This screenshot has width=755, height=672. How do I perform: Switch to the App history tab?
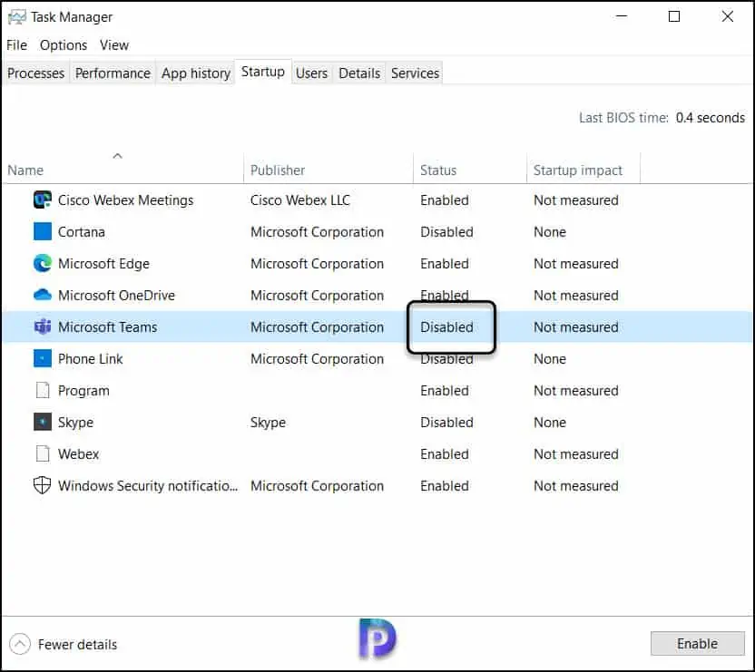(196, 73)
